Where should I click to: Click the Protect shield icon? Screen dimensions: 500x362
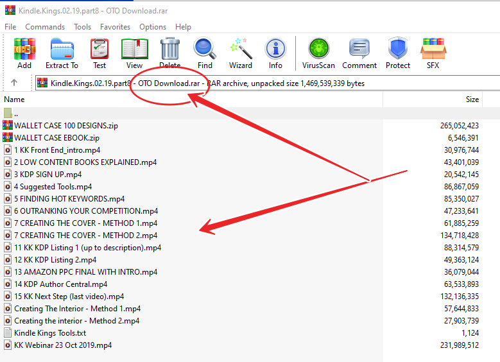398,49
